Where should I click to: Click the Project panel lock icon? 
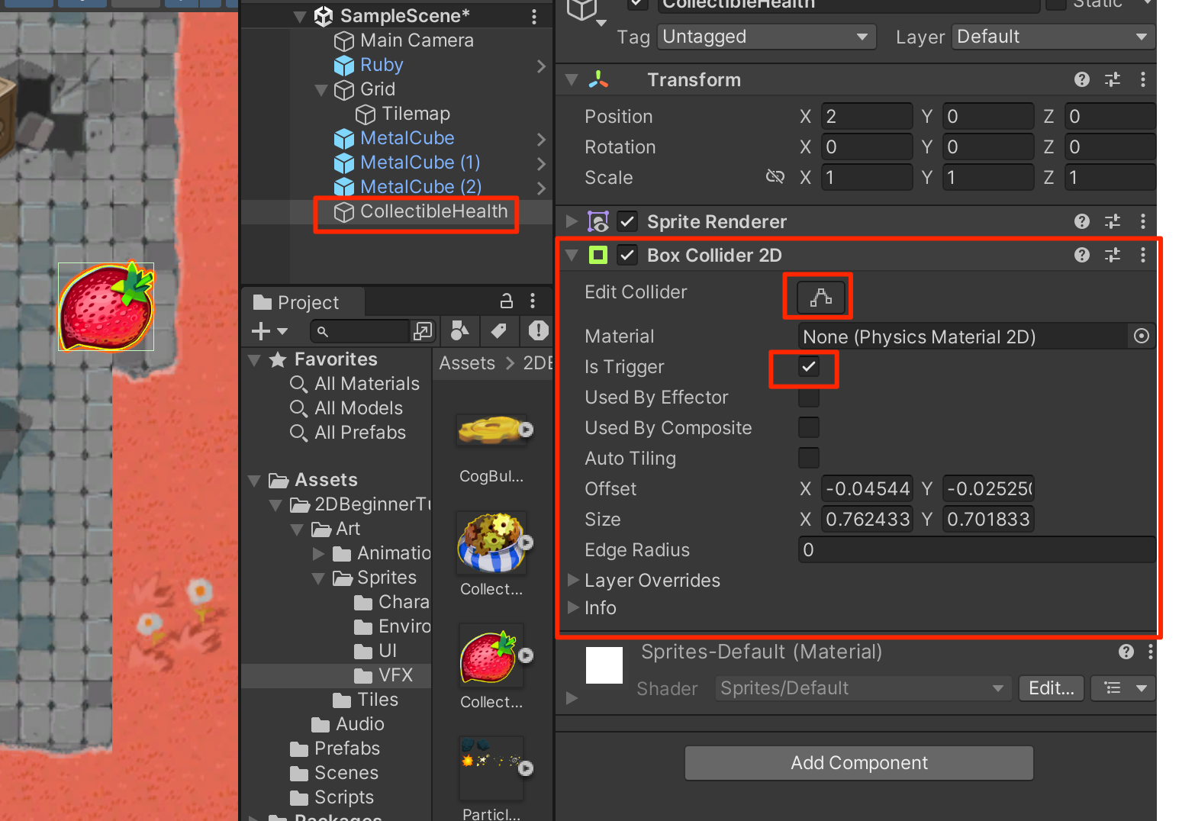coord(506,301)
